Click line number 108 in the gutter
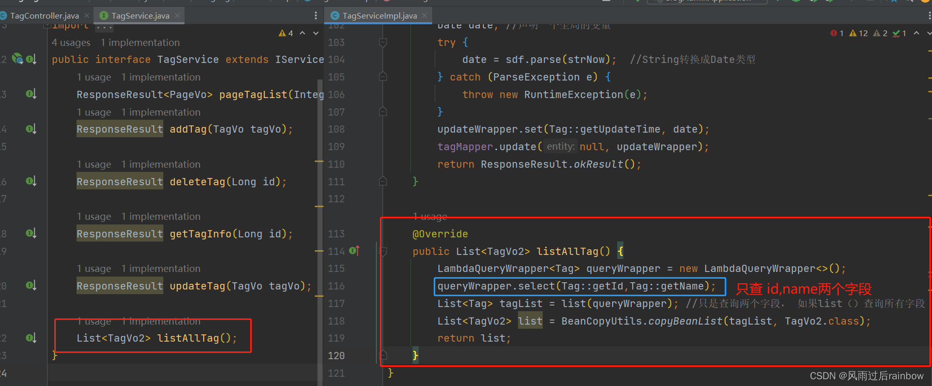This screenshot has width=932, height=386. [x=336, y=129]
